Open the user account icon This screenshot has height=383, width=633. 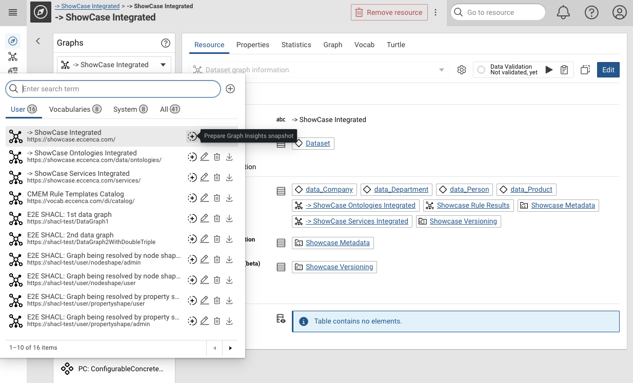(x=619, y=12)
